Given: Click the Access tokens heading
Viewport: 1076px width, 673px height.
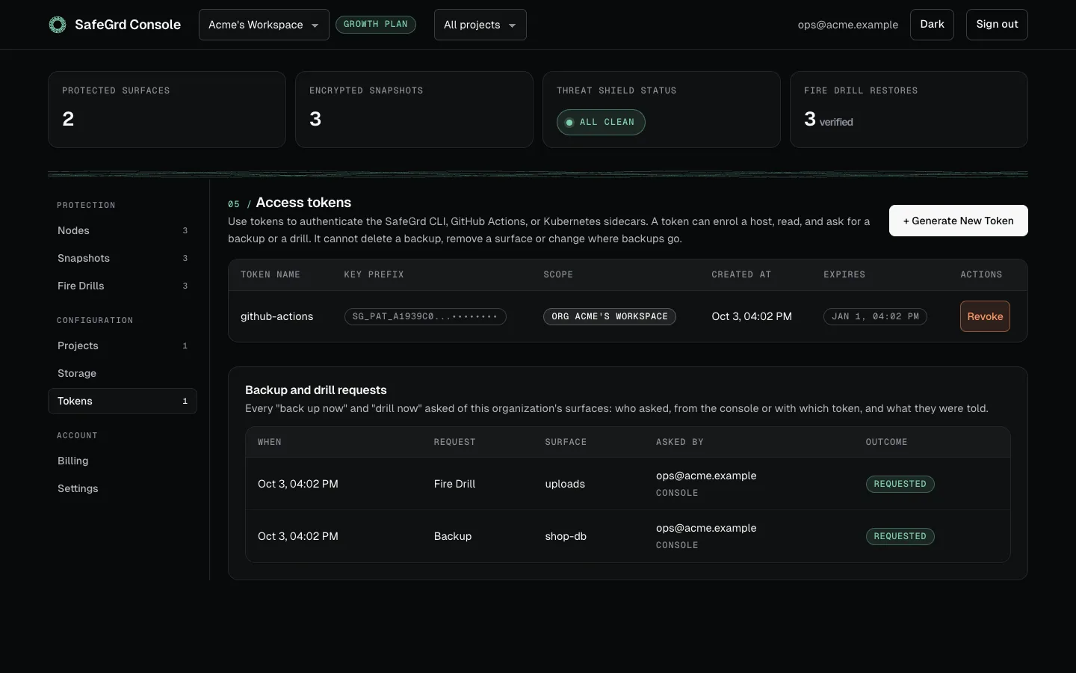Looking at the screenshot, I should click(x=303, y=203).
